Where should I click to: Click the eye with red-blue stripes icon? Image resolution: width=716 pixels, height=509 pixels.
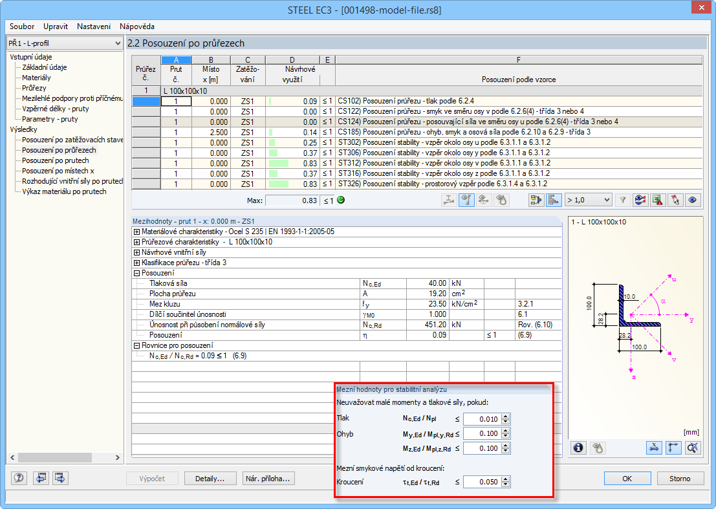640,200
